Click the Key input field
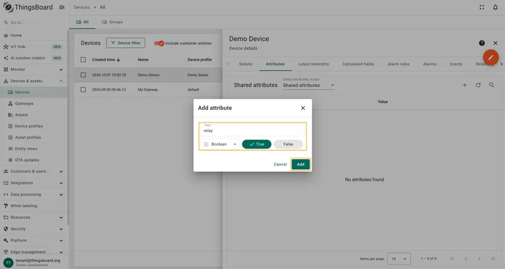The height and width of the screenshot is (269, 505). tap(252, 129)
